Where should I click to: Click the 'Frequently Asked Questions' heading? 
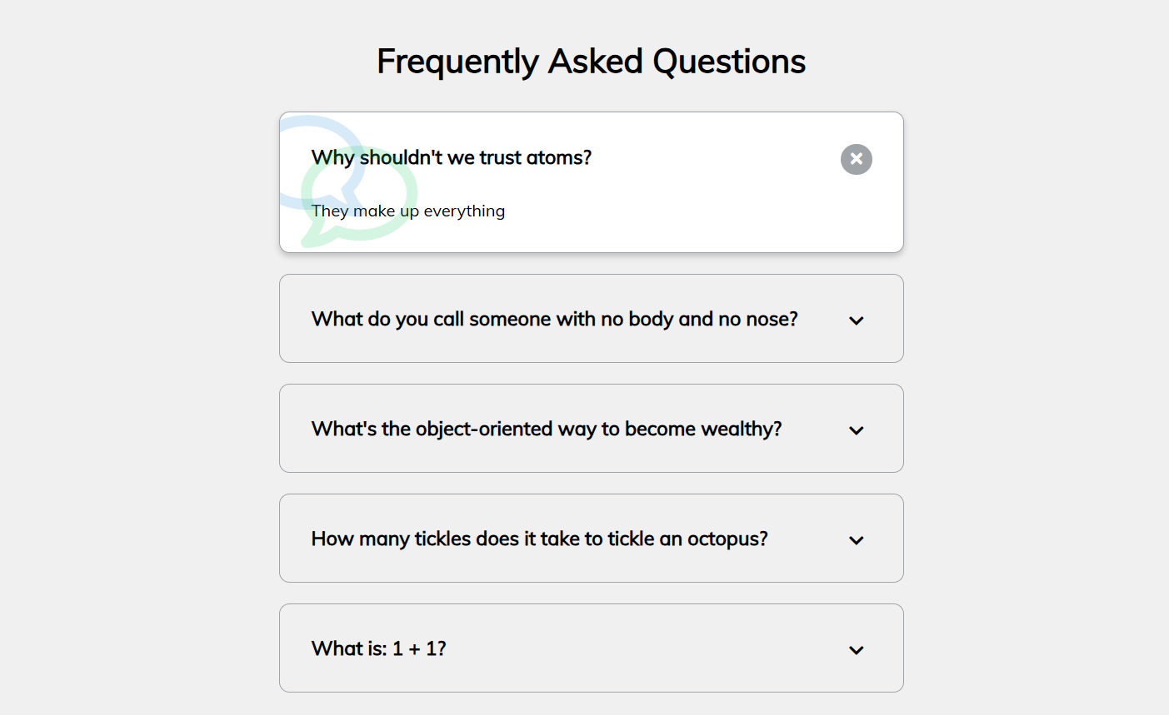tap(591, 61)
